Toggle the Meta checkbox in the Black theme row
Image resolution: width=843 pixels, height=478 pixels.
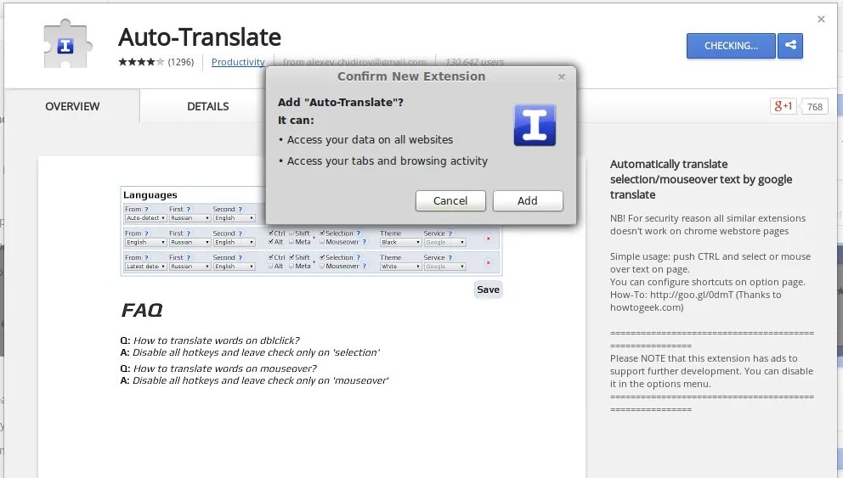(291, 242)
